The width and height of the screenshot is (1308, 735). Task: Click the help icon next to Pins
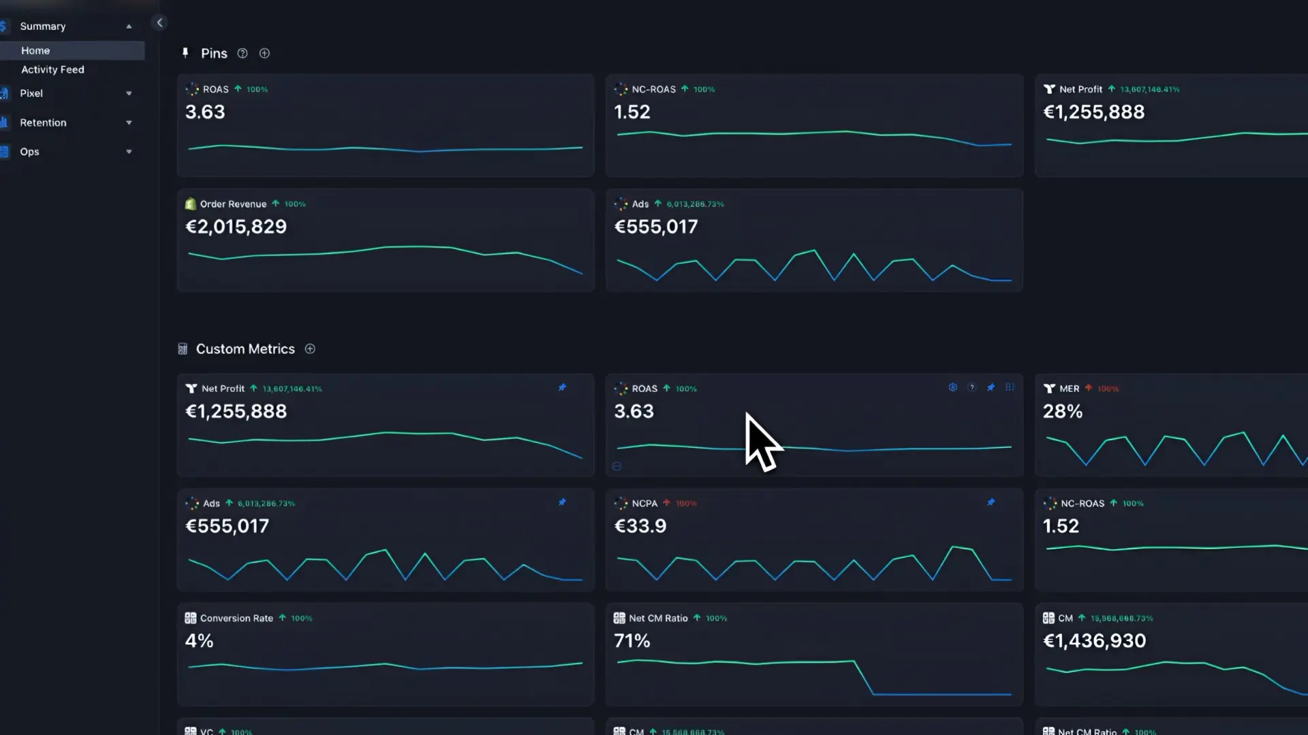(243, 53)
